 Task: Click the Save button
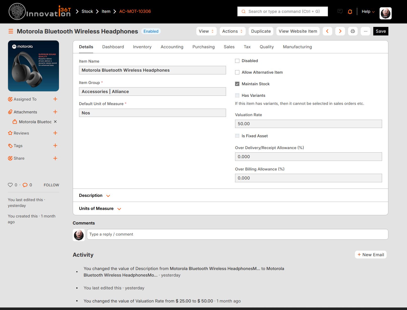point(381,31)
